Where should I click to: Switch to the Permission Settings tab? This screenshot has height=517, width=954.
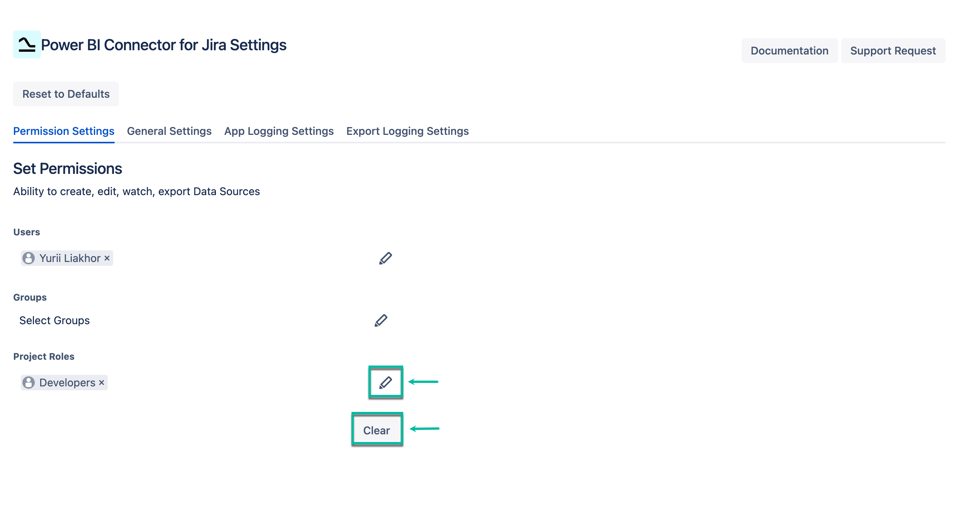tap(64, 131)
